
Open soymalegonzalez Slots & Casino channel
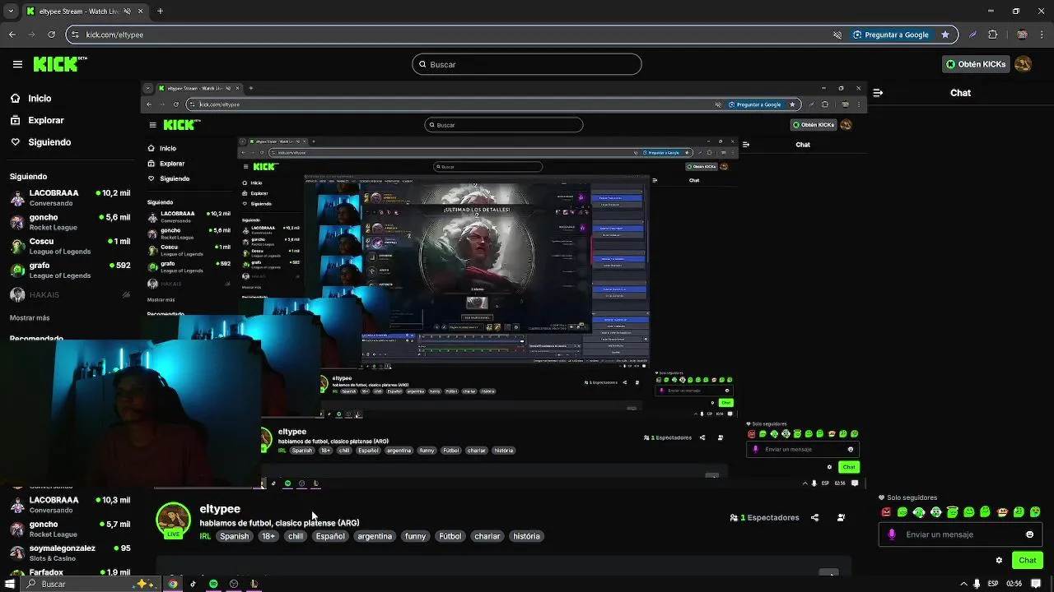point(70,553)
